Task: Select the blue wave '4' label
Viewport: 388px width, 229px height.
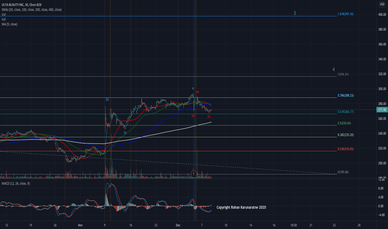Action: (333, 70)
